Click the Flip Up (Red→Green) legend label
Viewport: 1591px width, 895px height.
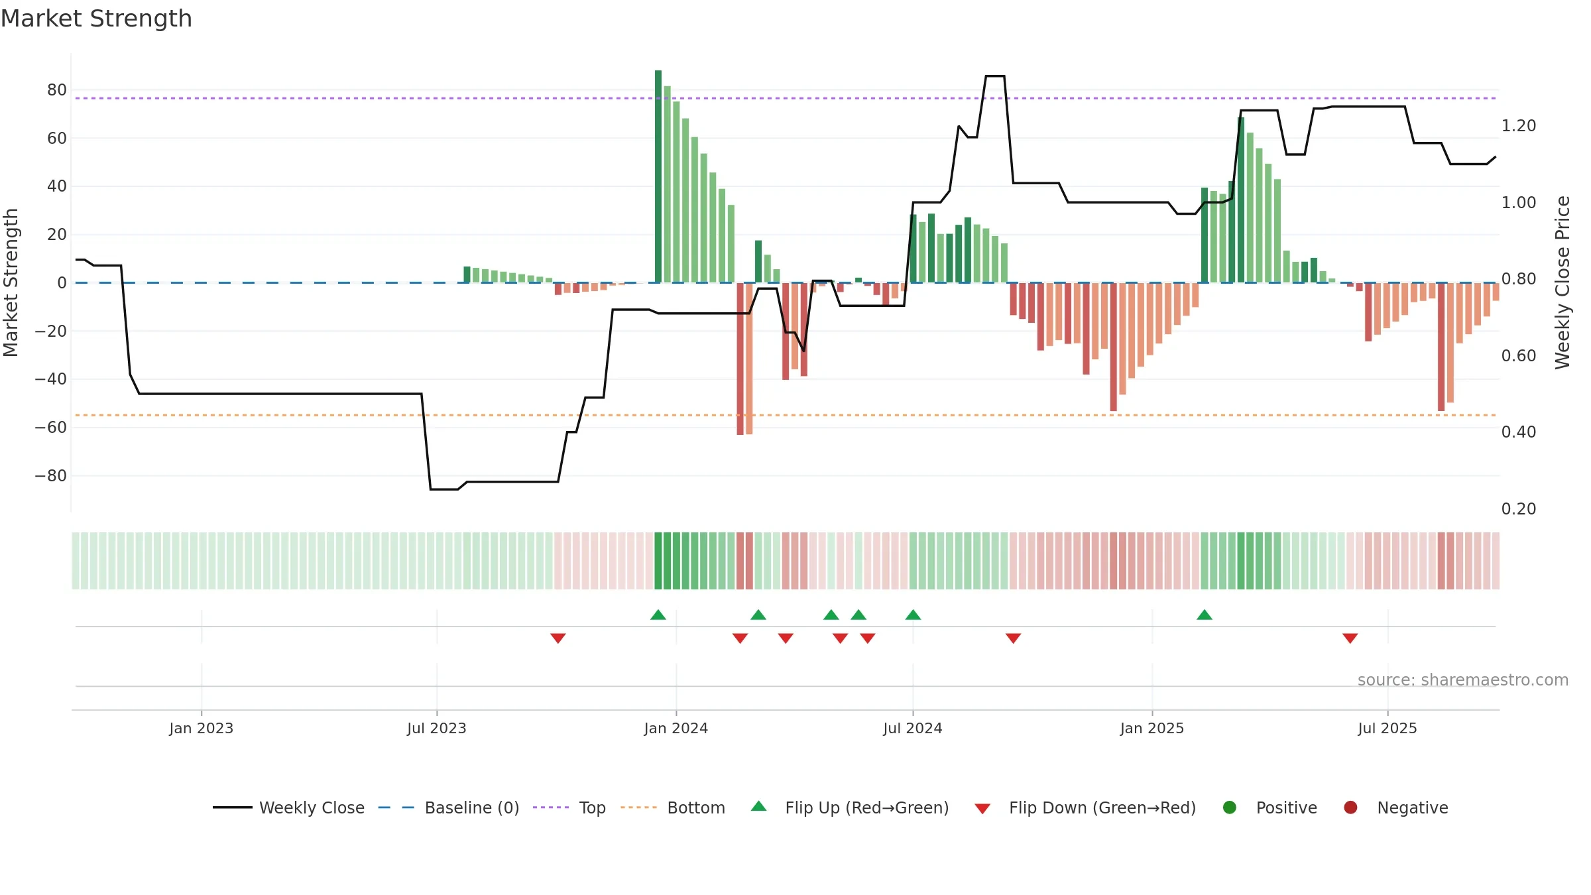pyautogui.click(x=867, y=807)
